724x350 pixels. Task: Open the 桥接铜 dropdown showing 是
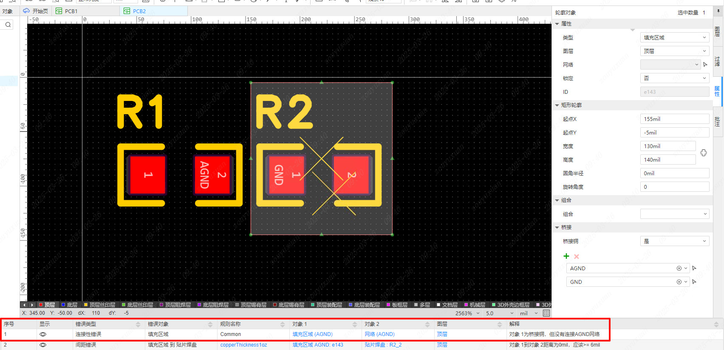tap(674, 241)
